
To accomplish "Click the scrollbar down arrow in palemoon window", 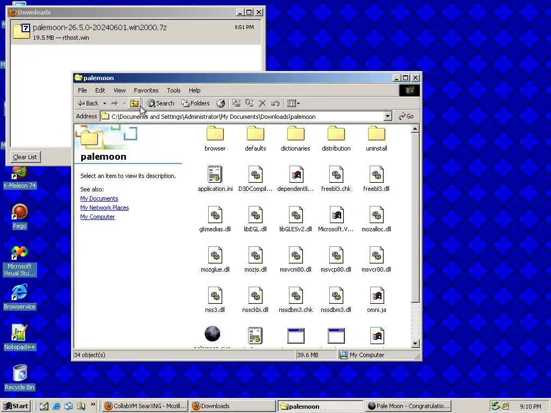I will click(x=415, y=344).
